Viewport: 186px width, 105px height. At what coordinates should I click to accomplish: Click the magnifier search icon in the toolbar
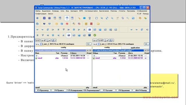click(x=128, y=18)
